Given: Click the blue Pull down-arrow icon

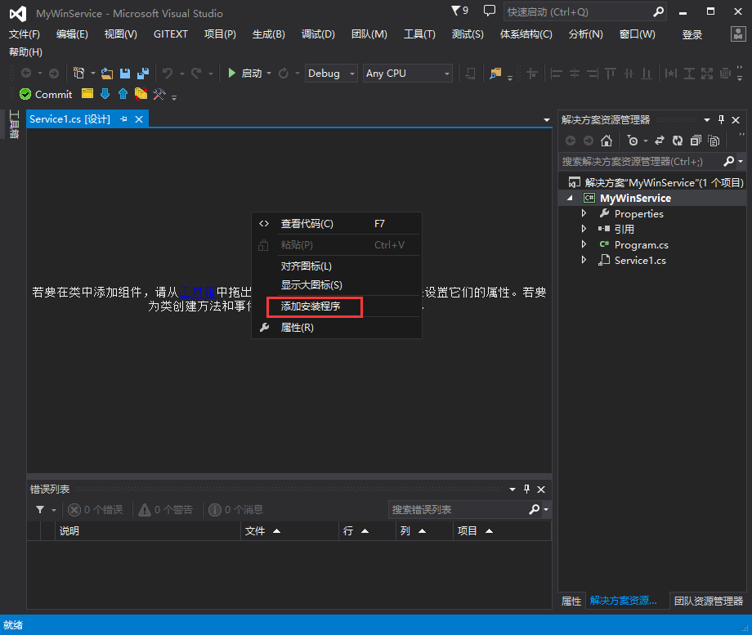Looking at the screenshot, I should click(x=105, y=94).
